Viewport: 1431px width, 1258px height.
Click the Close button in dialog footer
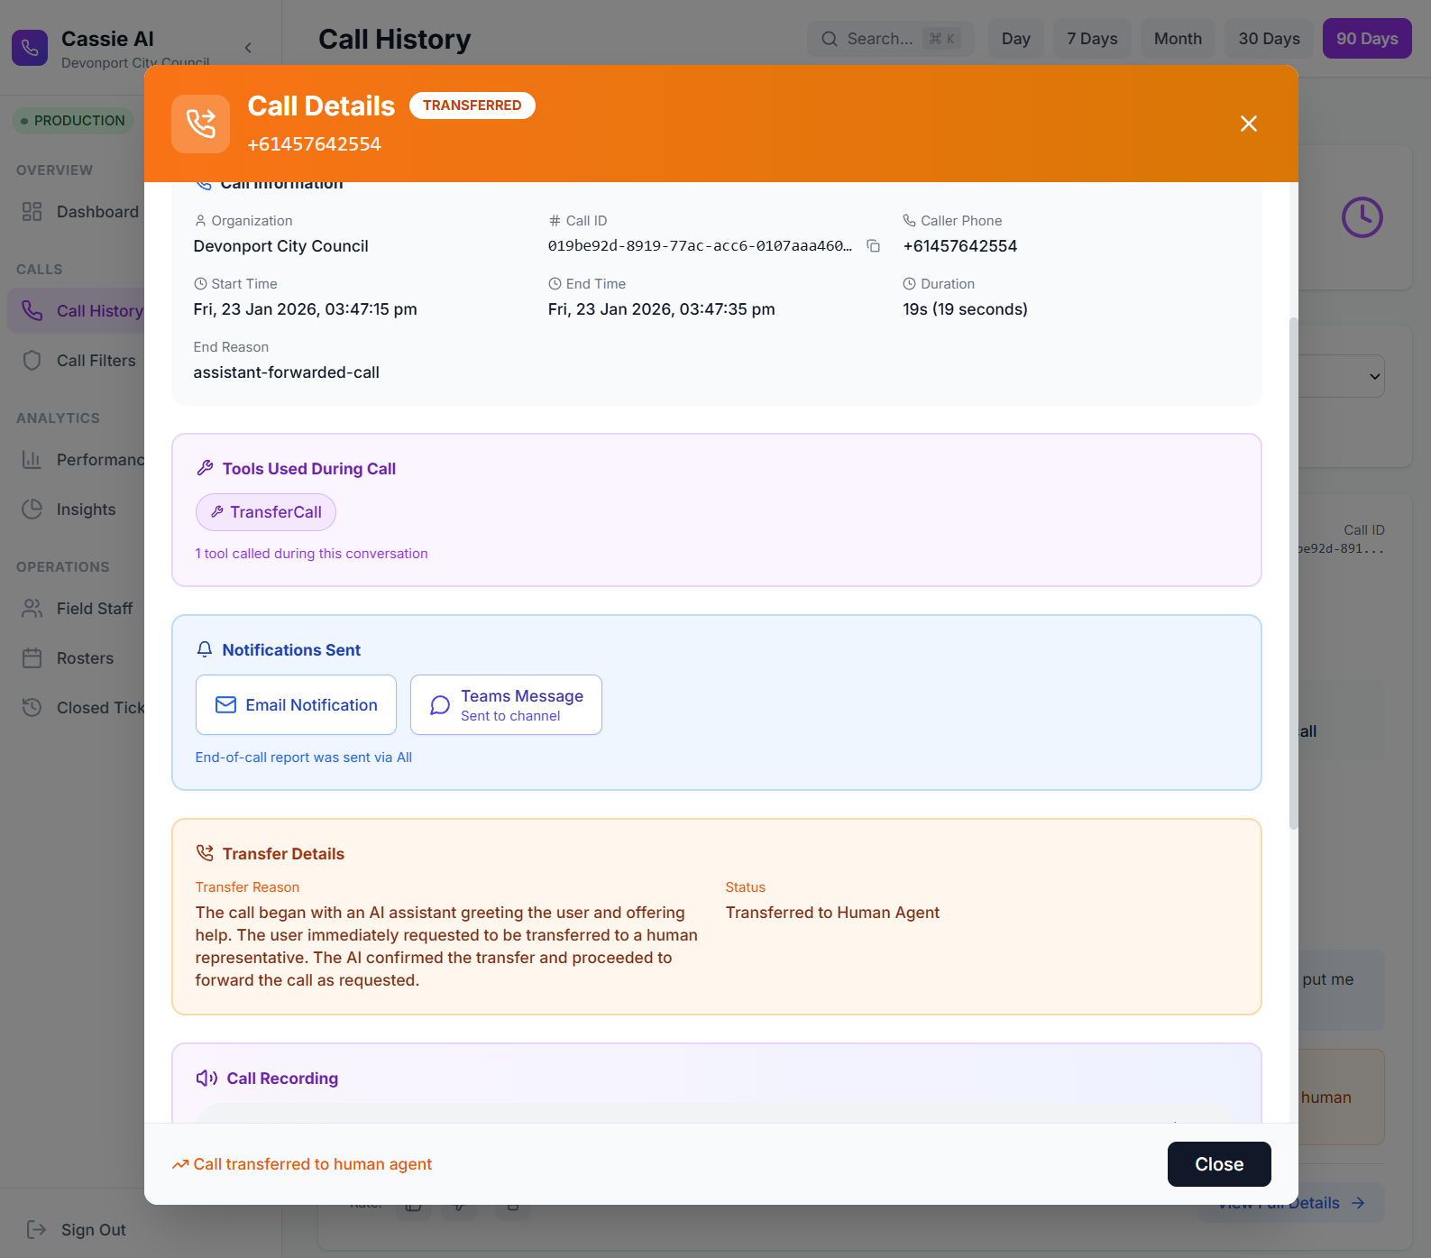[x=1219, y=1164]
